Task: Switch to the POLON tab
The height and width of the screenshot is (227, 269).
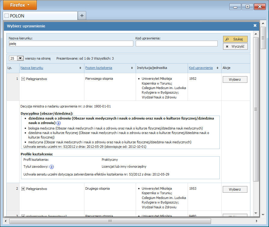Action: (40, 16)
